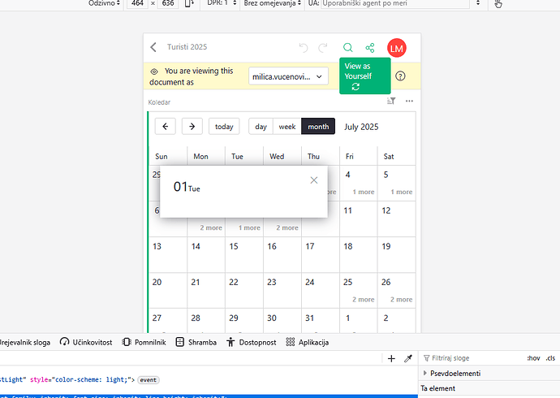Click the event badge in markup
560x398 pixels.
149,380
